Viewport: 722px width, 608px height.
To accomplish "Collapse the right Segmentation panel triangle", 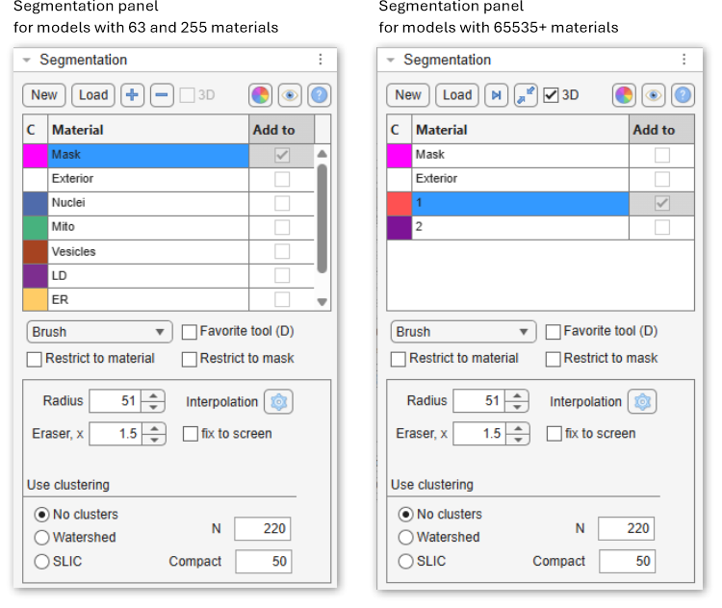I will (x=391, y=60).
